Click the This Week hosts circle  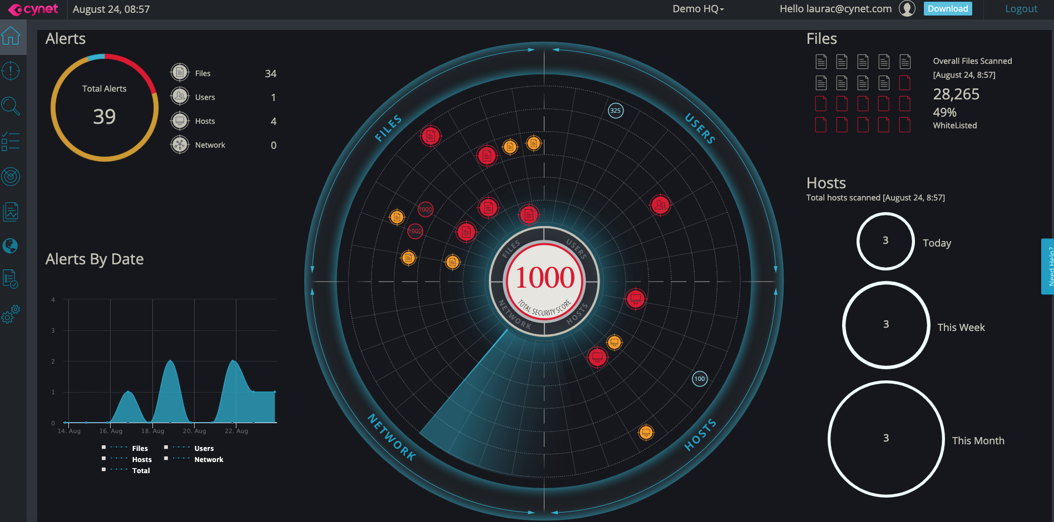pos(886,325)
